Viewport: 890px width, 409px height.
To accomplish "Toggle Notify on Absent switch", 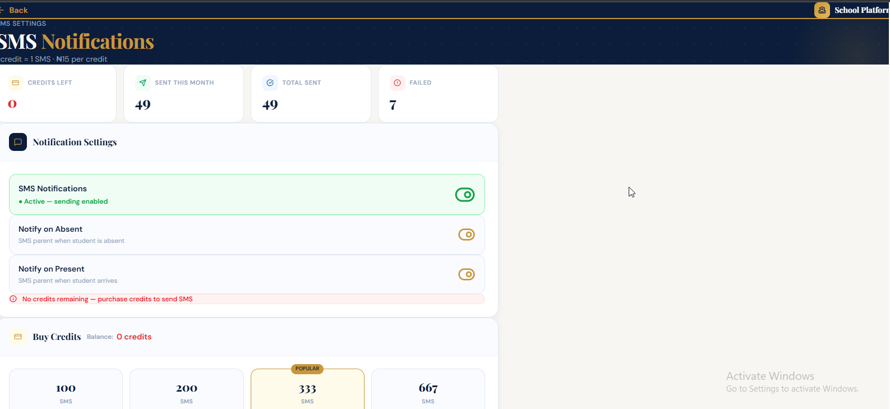I will [467, 235].
